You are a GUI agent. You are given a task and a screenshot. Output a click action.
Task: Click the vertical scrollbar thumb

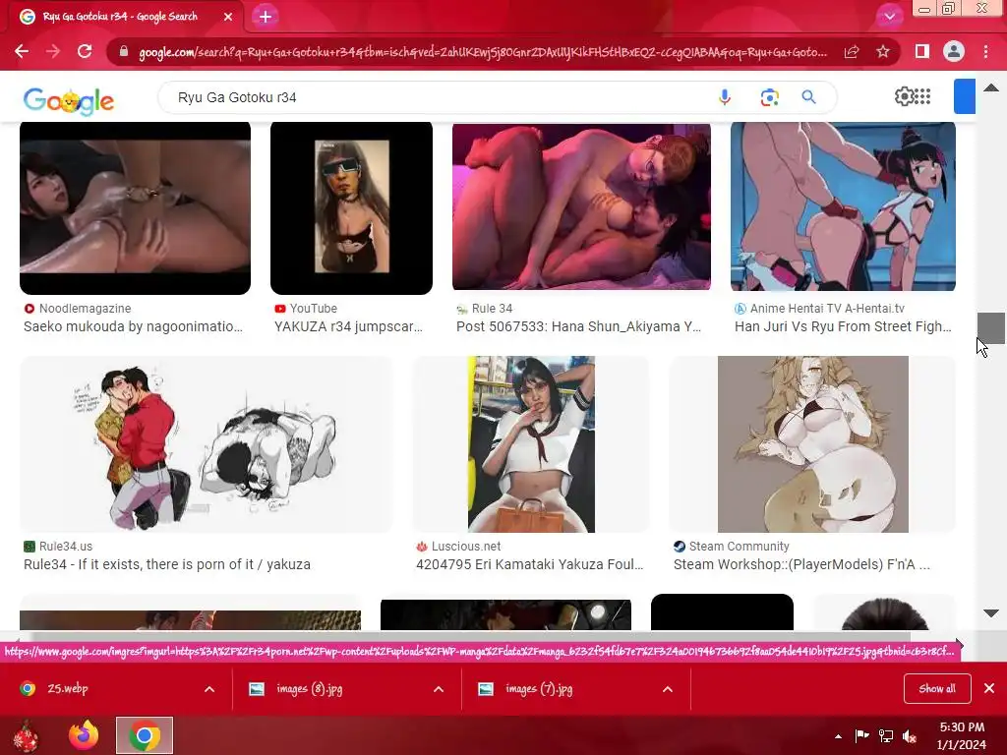[x=991, y=328]
